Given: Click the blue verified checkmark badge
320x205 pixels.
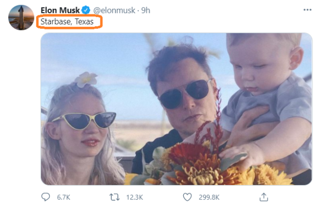Looking at the screenshot, I should pyautogui.click(x=86, y=10).
